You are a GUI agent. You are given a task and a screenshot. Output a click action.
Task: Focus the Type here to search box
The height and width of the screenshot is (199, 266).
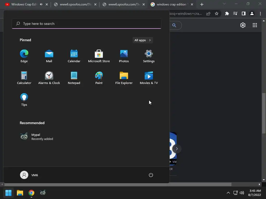(x=87, y=24)
